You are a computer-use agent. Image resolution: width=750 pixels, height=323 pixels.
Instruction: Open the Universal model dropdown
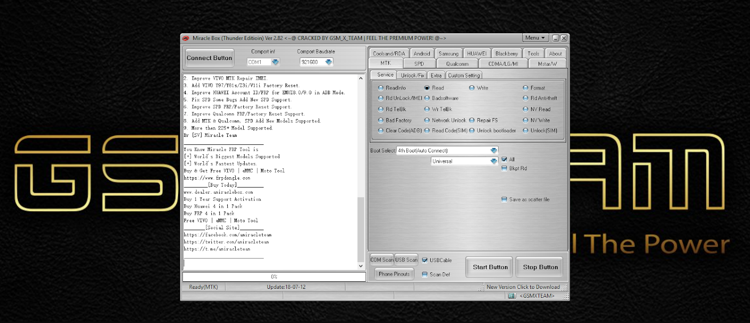coord(494,161)
